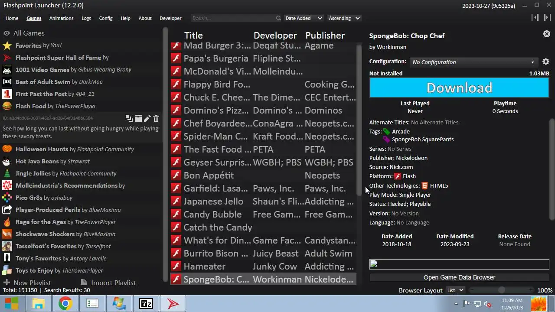Show hidden tray icons arrow

click(x=456, y=304)
